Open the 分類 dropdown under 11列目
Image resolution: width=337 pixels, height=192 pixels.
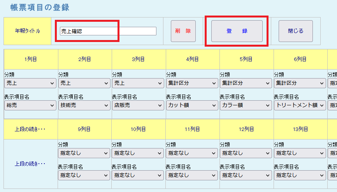tap(192, 153)
